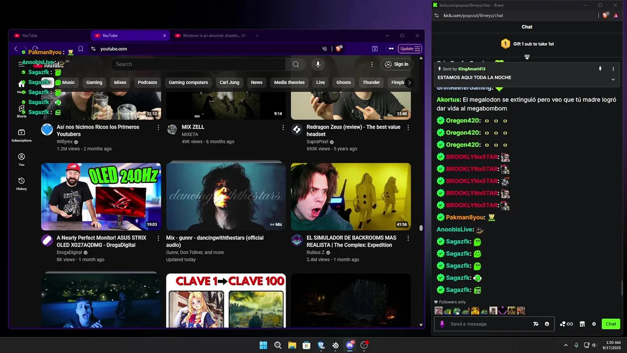Collapse the gift sub leaderboard banner

coord(527,57)
